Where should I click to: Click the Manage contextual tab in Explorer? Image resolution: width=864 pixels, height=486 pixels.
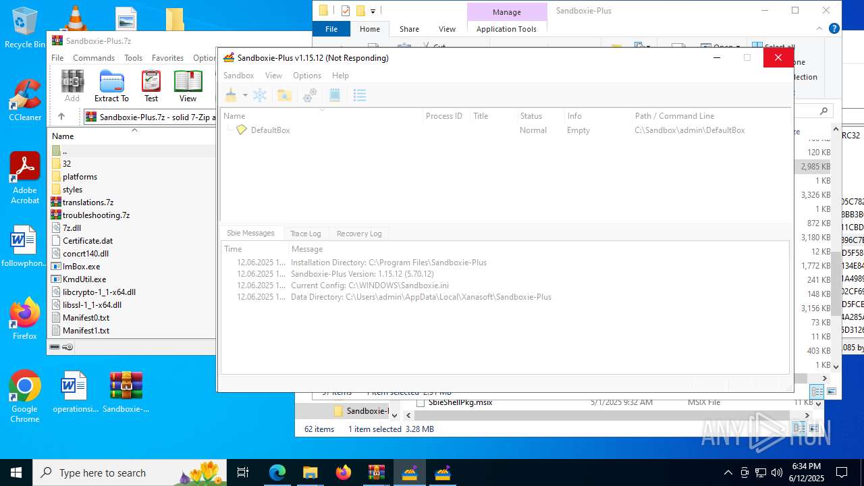click(x=506, y=12)
